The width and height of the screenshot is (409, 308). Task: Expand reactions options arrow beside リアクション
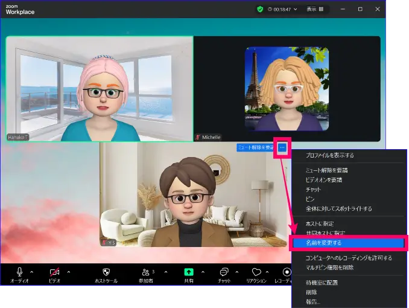tap(267, 272)
